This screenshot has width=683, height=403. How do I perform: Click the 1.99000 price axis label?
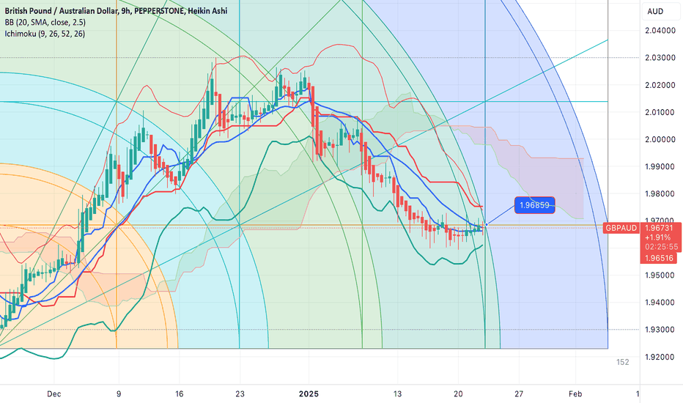660,166
